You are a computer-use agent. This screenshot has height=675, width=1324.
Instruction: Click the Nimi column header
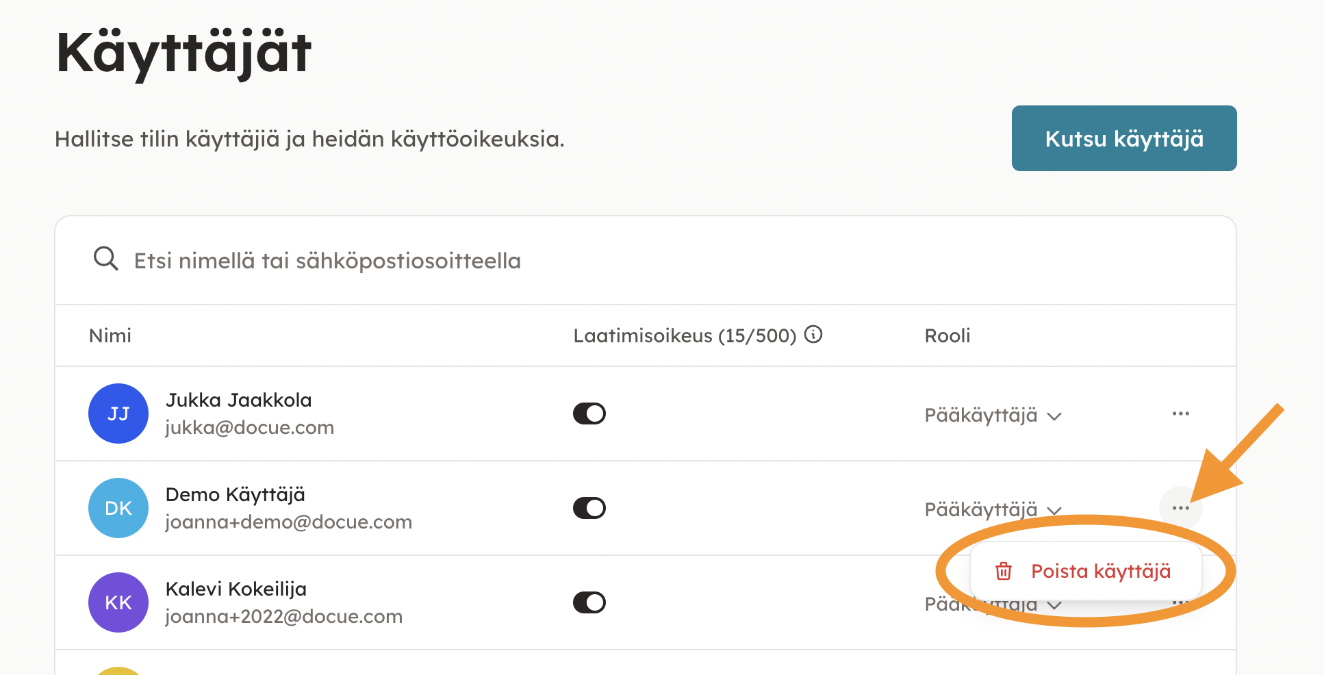[110, 335]
